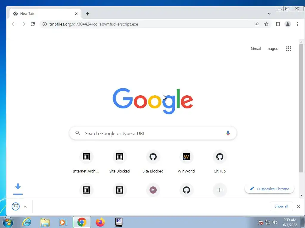
Task: Bookmark this tab with the star icon
Action: [x=266, y=24]
